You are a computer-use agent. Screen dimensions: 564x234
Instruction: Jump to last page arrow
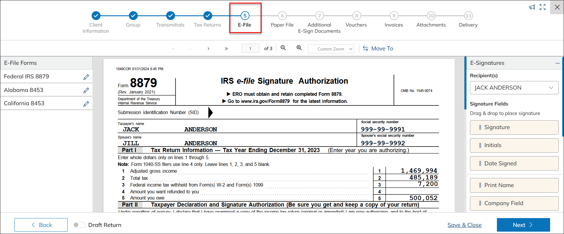tap(226, 49)
